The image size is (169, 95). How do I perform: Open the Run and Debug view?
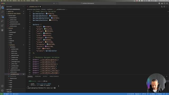pyautogui.click(x=2, y=21)
